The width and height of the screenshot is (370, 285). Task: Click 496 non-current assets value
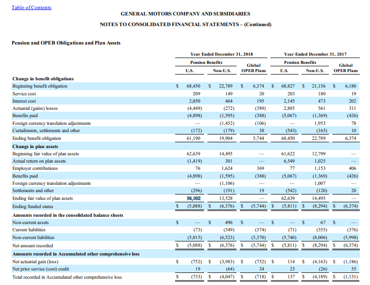(x=229, y=223)
